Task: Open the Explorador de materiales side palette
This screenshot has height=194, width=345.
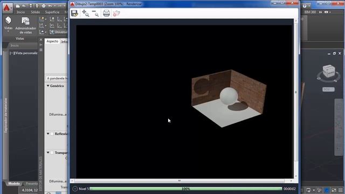Action: tap(5, 115)
